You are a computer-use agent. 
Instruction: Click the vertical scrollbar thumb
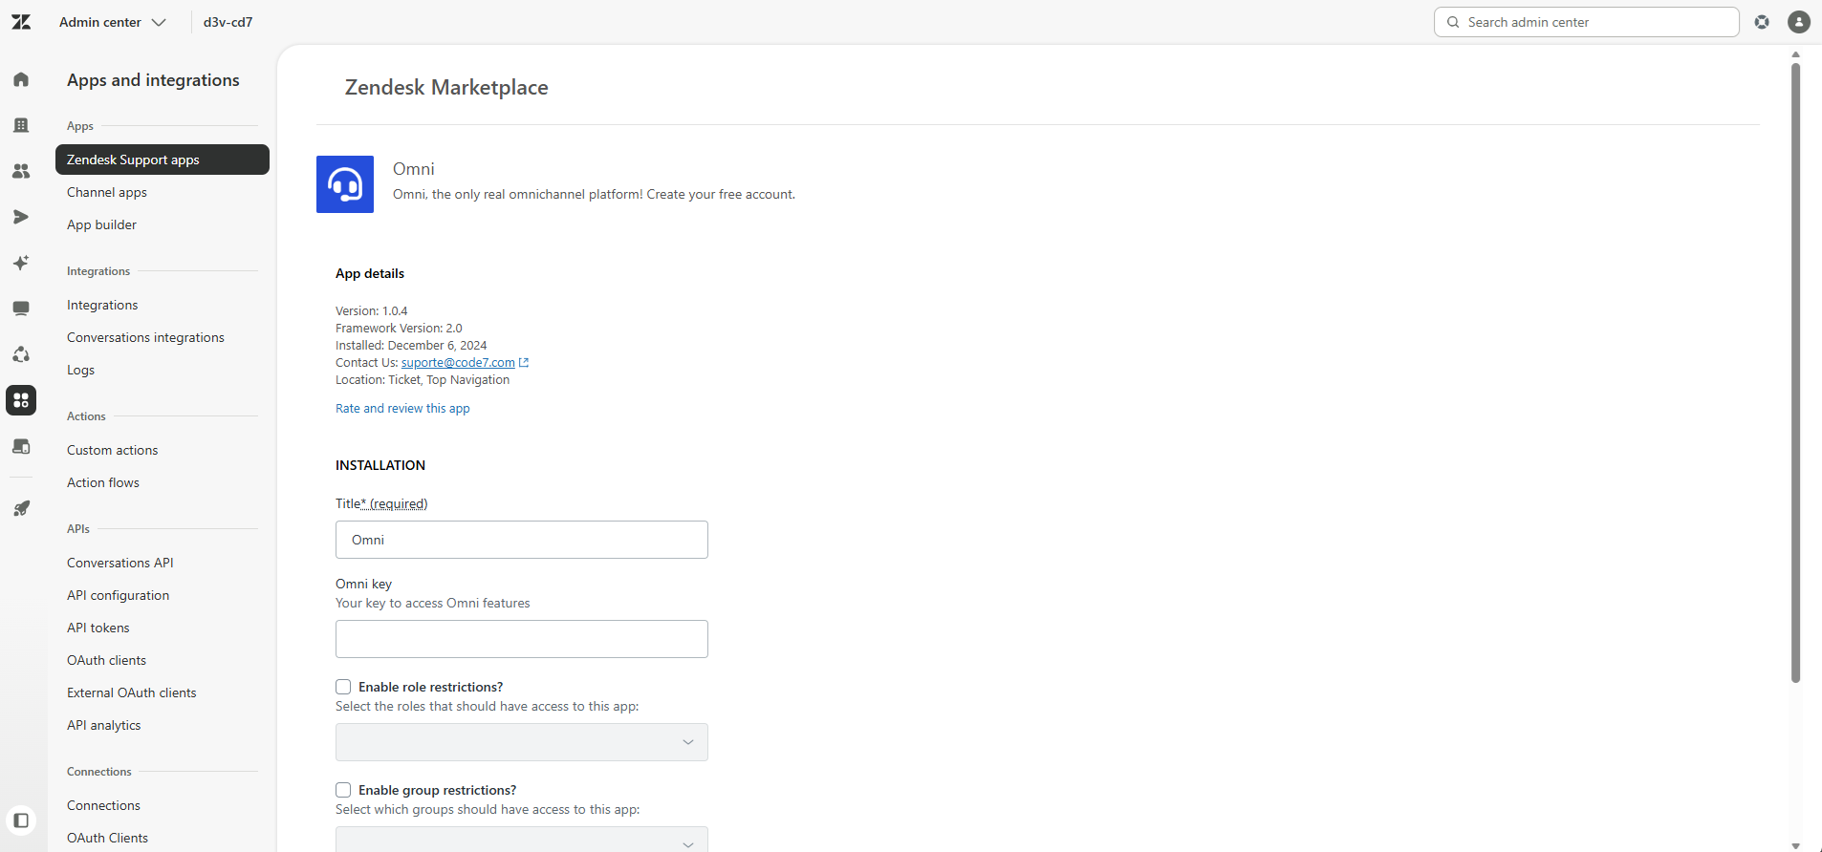click(1795, 373)
